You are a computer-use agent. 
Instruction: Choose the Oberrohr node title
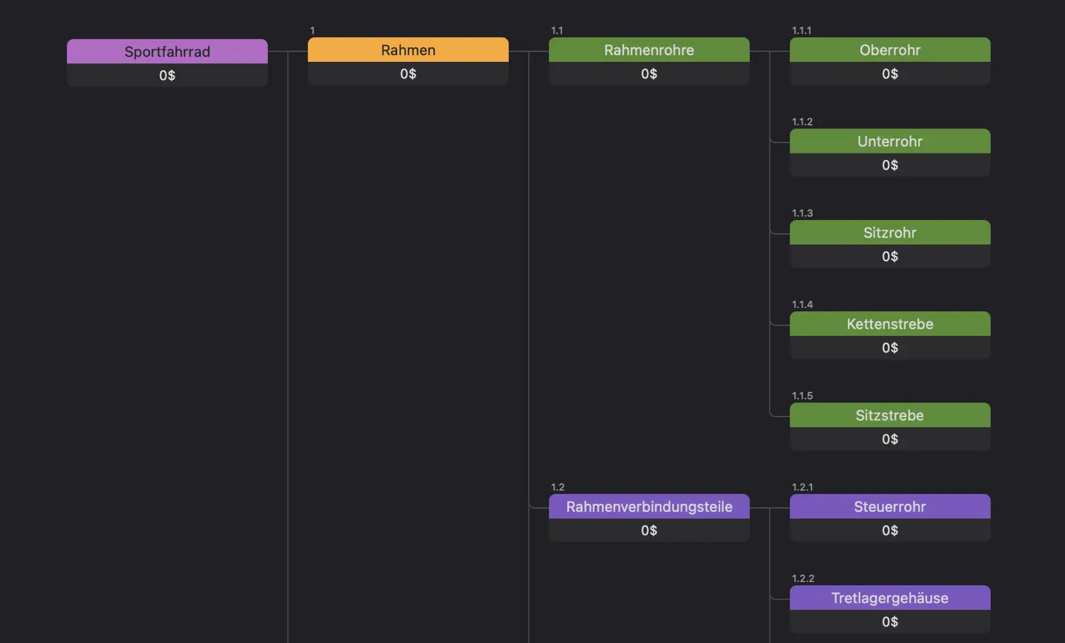pos(890,50)
